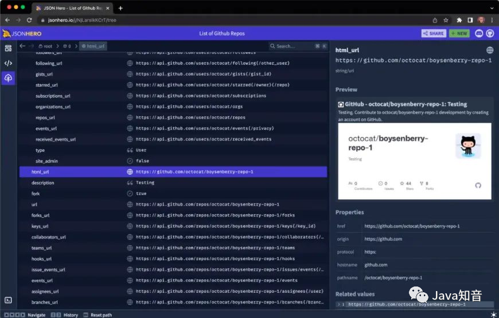The height and width of the screenshot is (318, 499).
Task: Open the GitHub icon in header
Action: [x=490, y=33]
